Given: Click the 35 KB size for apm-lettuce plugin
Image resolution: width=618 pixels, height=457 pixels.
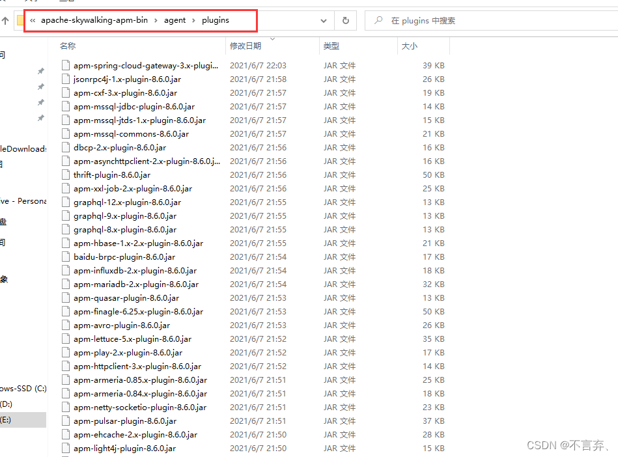Looking at the screenshot, I should (x=434, y=339).
